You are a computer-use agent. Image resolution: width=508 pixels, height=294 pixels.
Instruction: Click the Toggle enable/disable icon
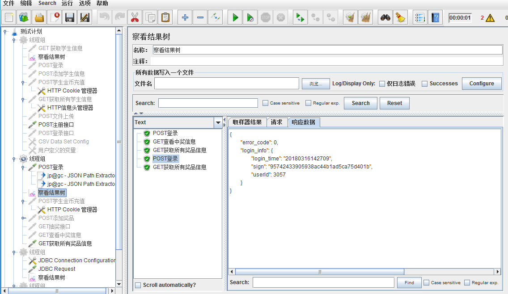(216, 17)
